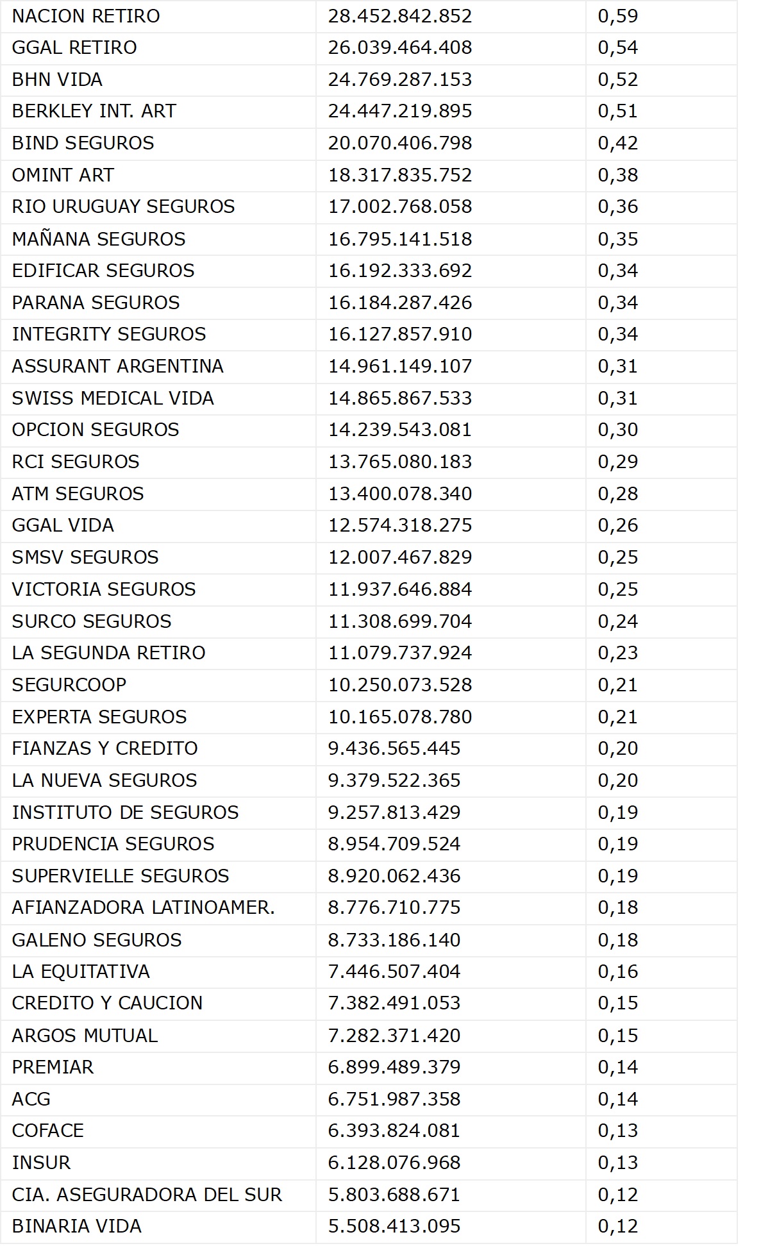
Task: Click the ASSURANT ARGENTINA cell
Action: pyautogui.click(x=117, y=366)
